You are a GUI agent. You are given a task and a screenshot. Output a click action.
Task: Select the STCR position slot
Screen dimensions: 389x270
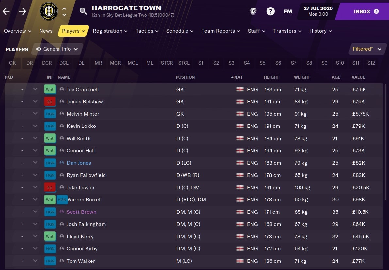pos(167,63)
